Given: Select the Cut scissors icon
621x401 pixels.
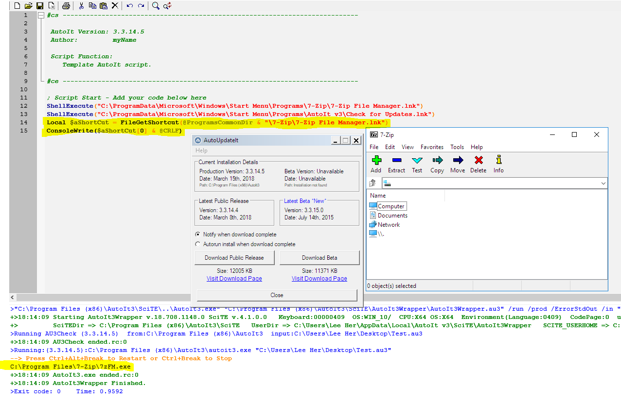Looking at the screenshot, I should tap(81, 6).
